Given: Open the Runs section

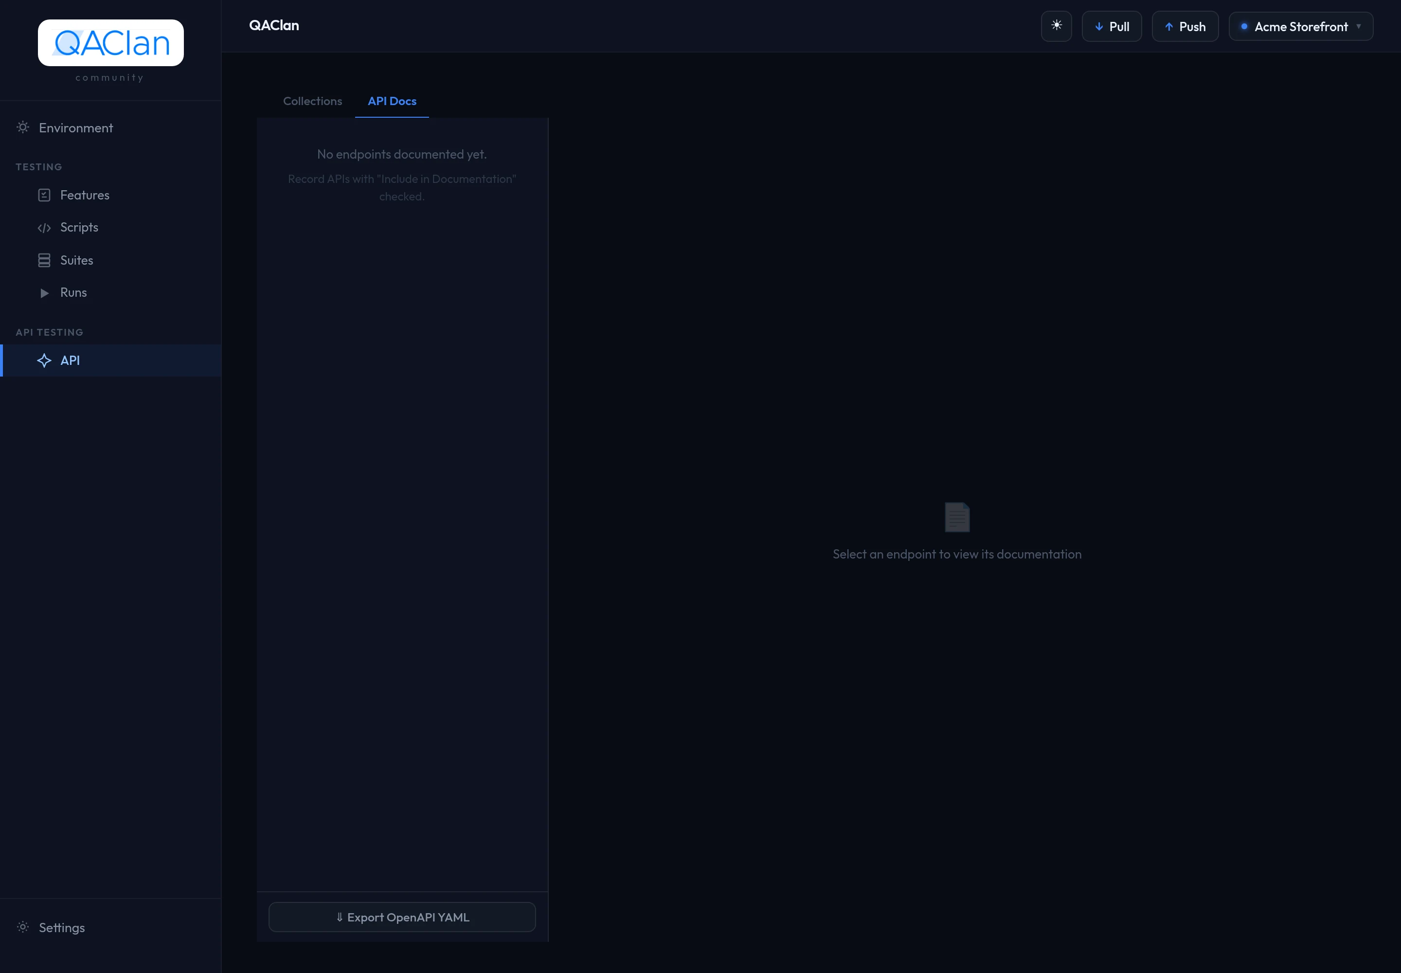Looking at the screenshot, I should (110, 293).
